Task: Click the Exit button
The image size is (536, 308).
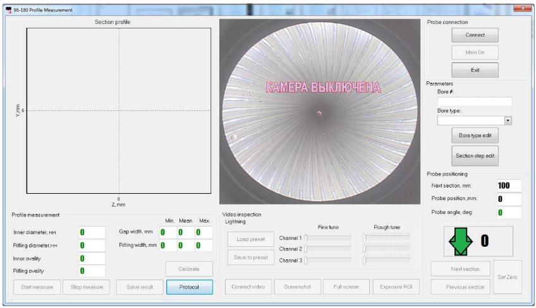Action: click(x=475, y=70)
